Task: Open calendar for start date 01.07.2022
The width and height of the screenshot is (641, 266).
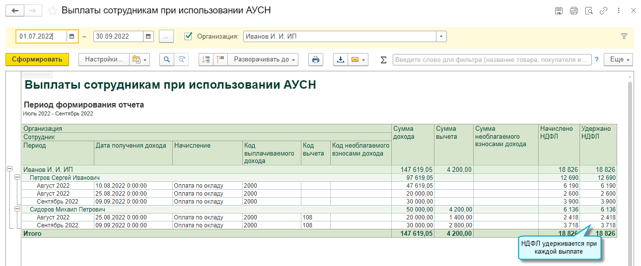Action: [x=72, y=36]
